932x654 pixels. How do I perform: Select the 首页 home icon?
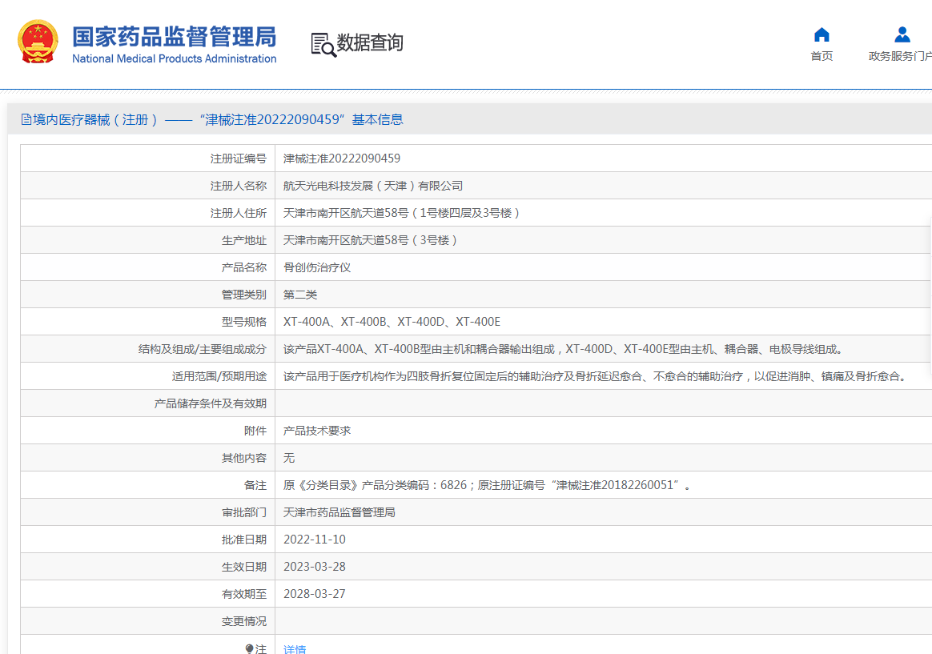coord(822,34)
